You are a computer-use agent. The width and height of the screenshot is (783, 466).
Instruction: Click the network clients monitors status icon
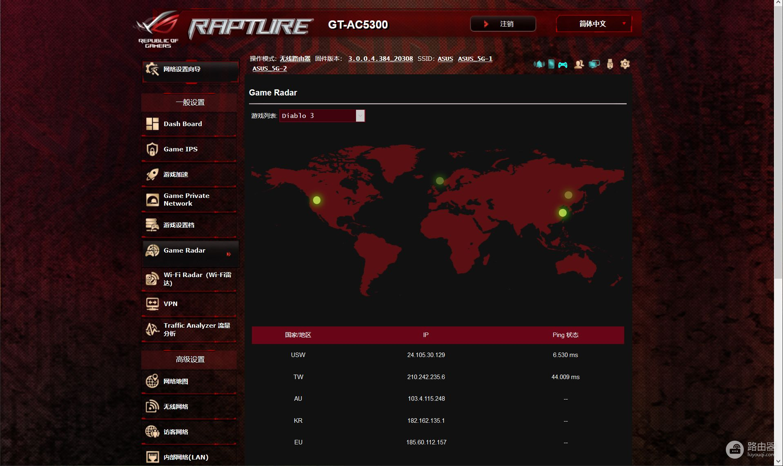click(x=594, y=64)
